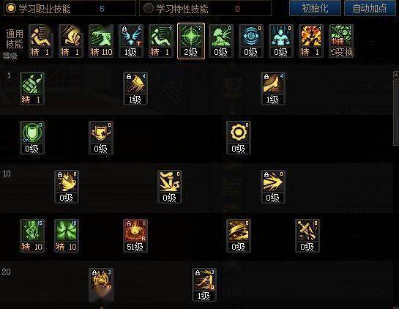Select the 学习职业技能 radio button
Screen dimensions: 399x309
coord(11,8)
